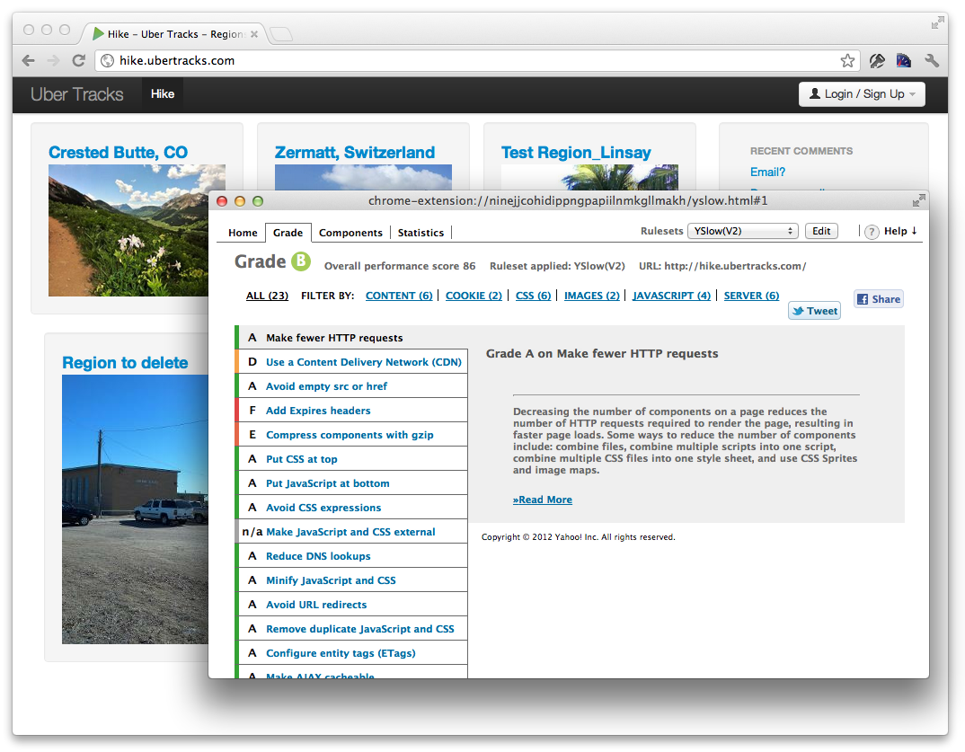Screen dimensions: 965x752
Task: Click the browser back arrow
Action: coord(29,61)
